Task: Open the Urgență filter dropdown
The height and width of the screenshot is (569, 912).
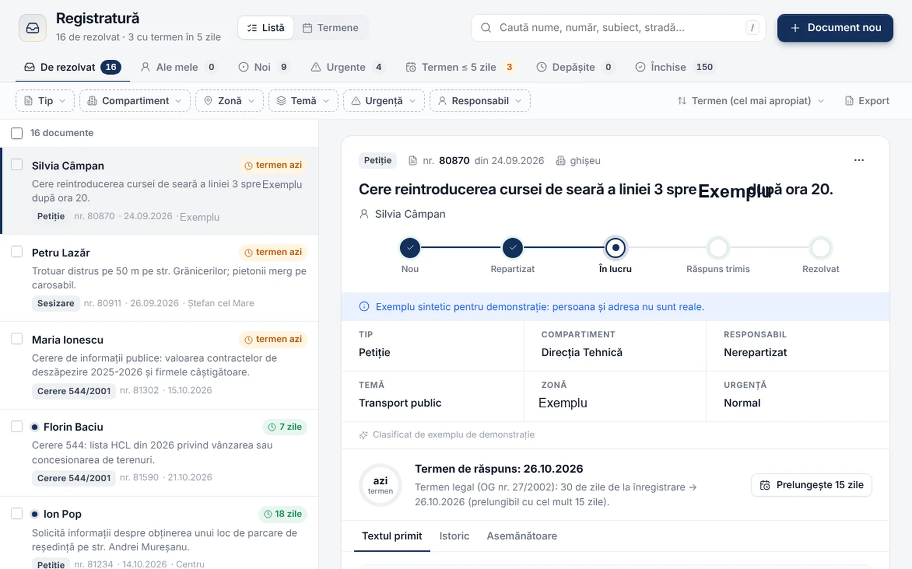Action: (x=384, y=101)
